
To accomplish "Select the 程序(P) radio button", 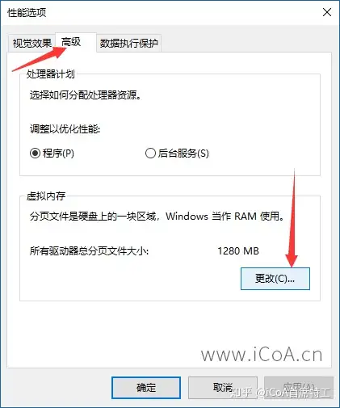I will pyautogui.click(x=52, y=154).
